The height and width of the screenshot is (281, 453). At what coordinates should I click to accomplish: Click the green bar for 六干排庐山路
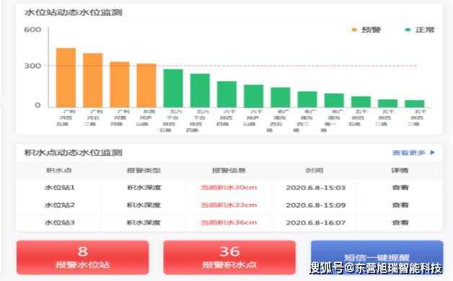[x=254, y=96]
